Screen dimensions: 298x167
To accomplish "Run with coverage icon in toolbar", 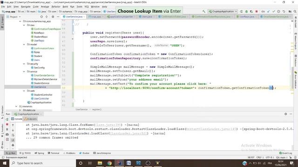I will click(x=251, y=11).
